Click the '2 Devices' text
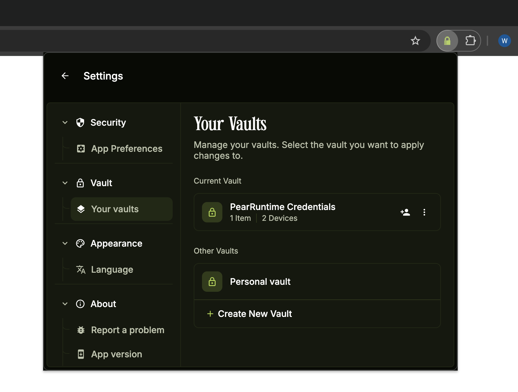The image size is (518, 392). (279, 218)
